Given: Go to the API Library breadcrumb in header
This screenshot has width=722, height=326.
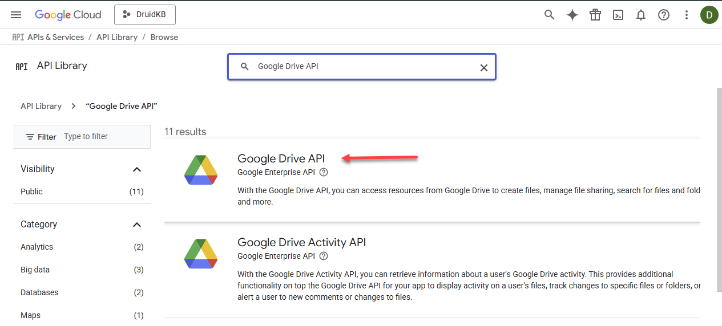Looking at the screenshot, I should (x=117, y=37).
